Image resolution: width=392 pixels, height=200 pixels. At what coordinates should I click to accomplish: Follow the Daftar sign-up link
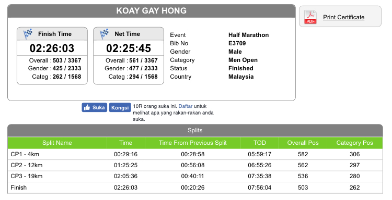(x=186, y=106)
